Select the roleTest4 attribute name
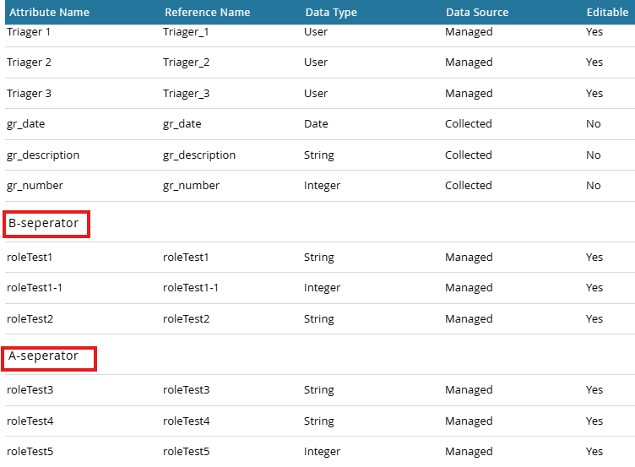 point(30,421)
